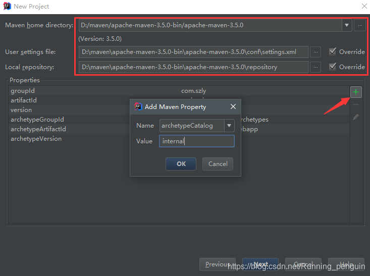The height and width of the screenshot is (276, 370).
Task: Click the Next button
Action: click(x=260, y=264)
